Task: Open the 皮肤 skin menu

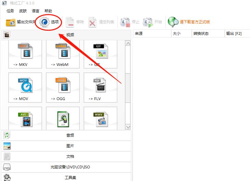Action: point(23,11)
